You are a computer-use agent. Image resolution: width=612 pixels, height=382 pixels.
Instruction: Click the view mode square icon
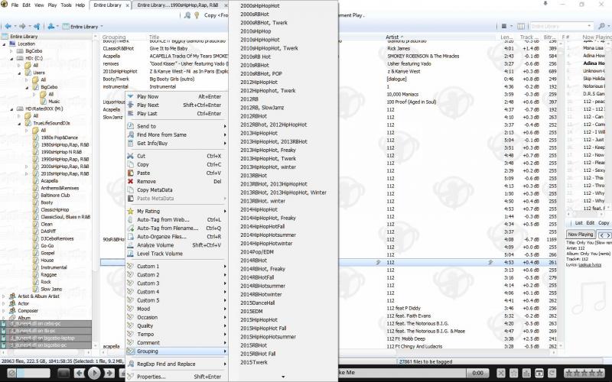(x=504, y=26)
